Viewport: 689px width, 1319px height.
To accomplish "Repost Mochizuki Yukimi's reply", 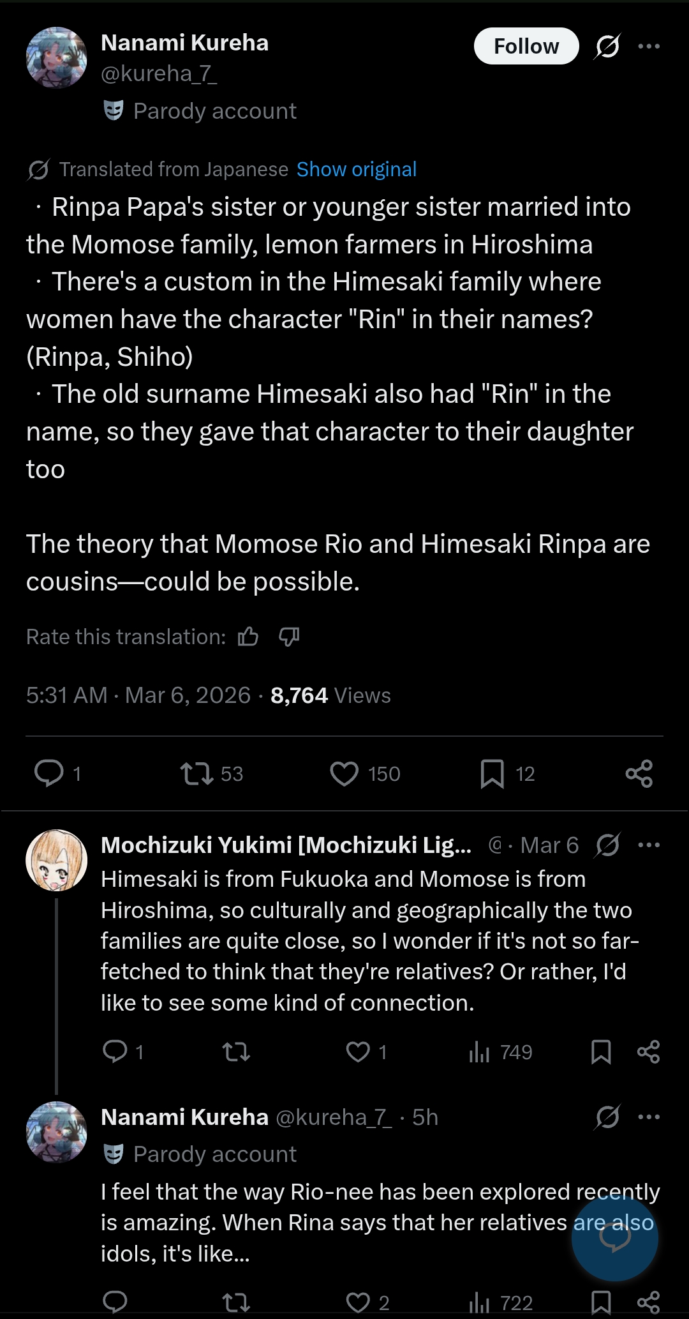I will pos(236,1051).
